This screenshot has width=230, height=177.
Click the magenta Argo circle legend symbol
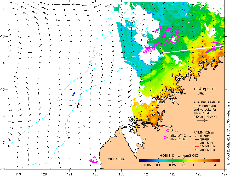168,130
